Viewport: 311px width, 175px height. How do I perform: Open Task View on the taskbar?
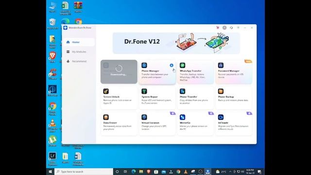[125, 172]
